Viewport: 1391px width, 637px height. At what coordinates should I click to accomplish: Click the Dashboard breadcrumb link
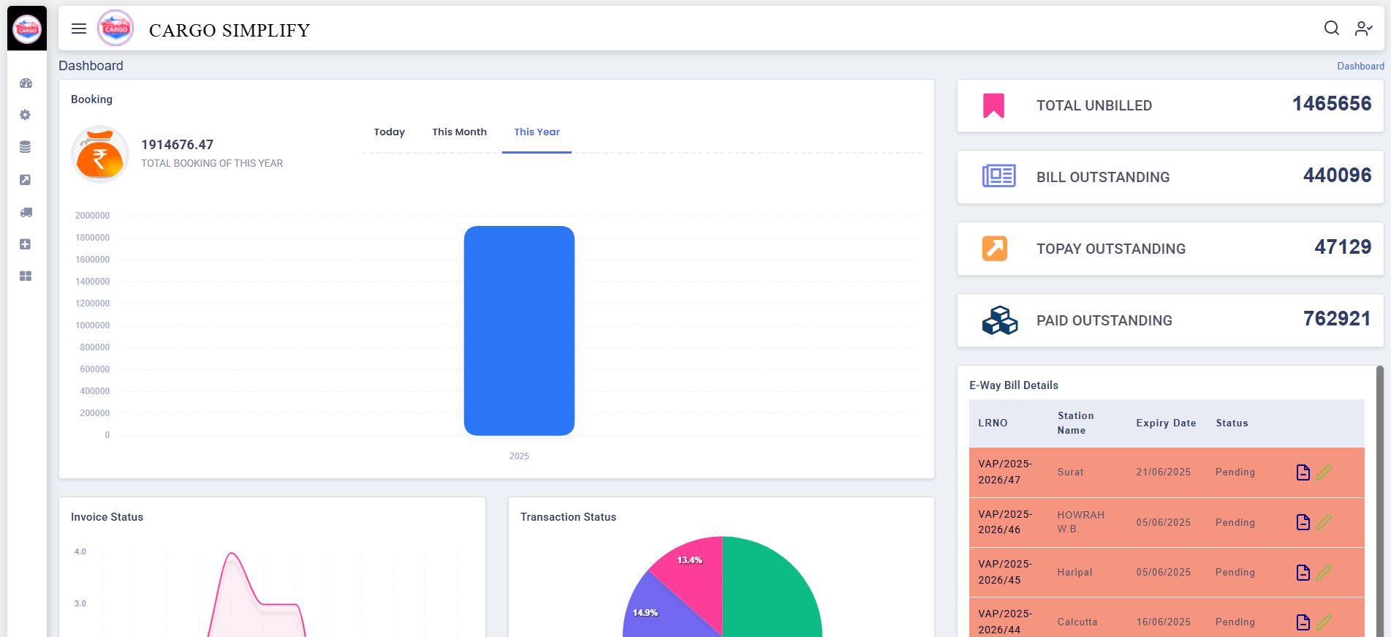click(x=1360, y=66)
